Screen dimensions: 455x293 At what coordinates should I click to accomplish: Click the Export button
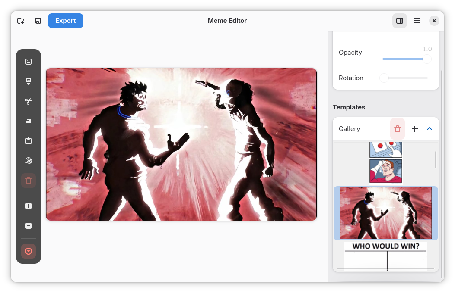click(66, 21)
